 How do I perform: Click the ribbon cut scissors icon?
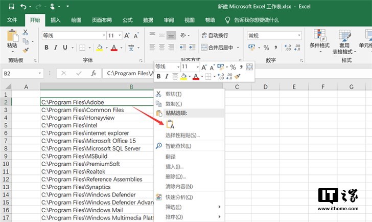pos(26,33)
